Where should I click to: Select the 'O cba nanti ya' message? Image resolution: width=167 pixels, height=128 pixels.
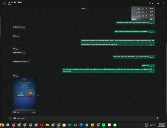[19, 27]
